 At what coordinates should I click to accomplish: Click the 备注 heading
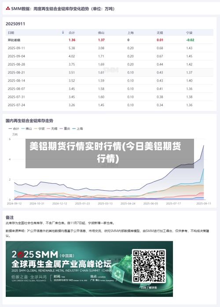coord(10,217)
